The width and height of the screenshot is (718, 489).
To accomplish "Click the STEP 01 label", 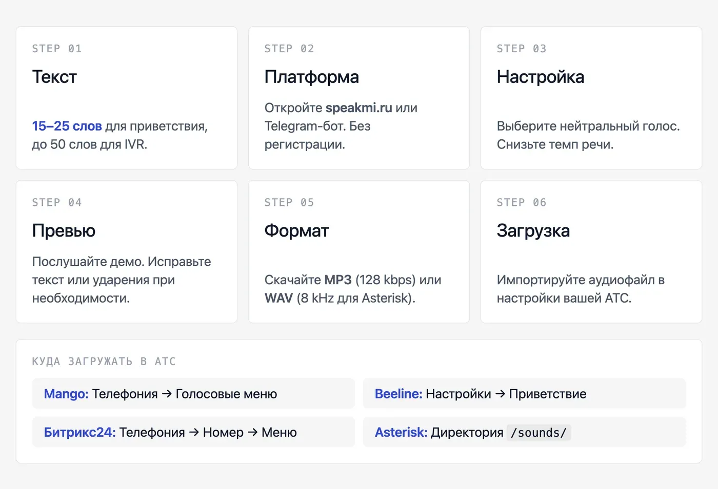I will point(57,49).
